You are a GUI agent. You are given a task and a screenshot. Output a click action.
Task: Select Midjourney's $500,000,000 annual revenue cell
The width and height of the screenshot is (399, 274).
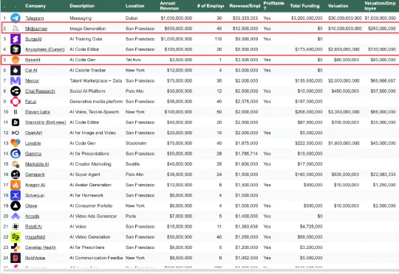pos(178,29)
